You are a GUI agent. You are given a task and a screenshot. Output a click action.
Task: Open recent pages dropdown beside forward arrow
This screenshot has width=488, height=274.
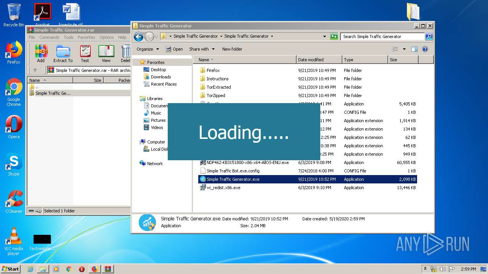(x=156, y=37)
